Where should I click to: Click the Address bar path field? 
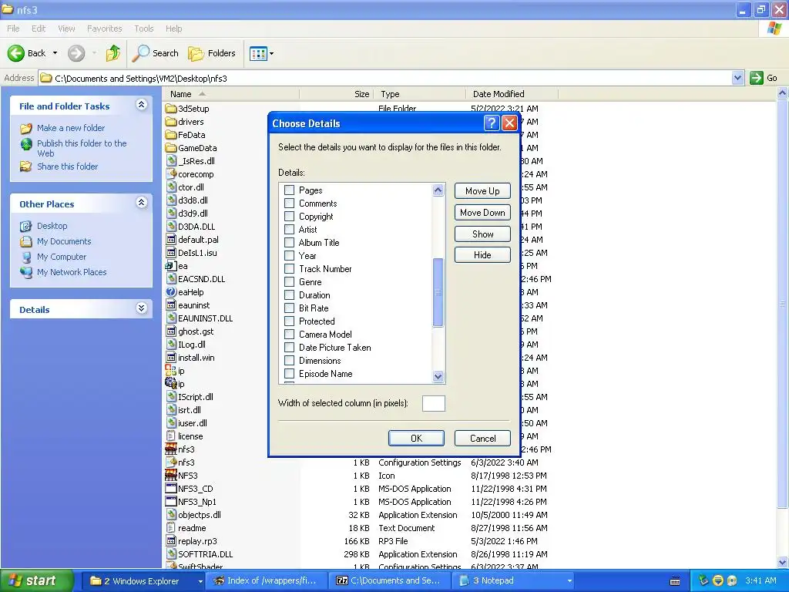point(385,78)
